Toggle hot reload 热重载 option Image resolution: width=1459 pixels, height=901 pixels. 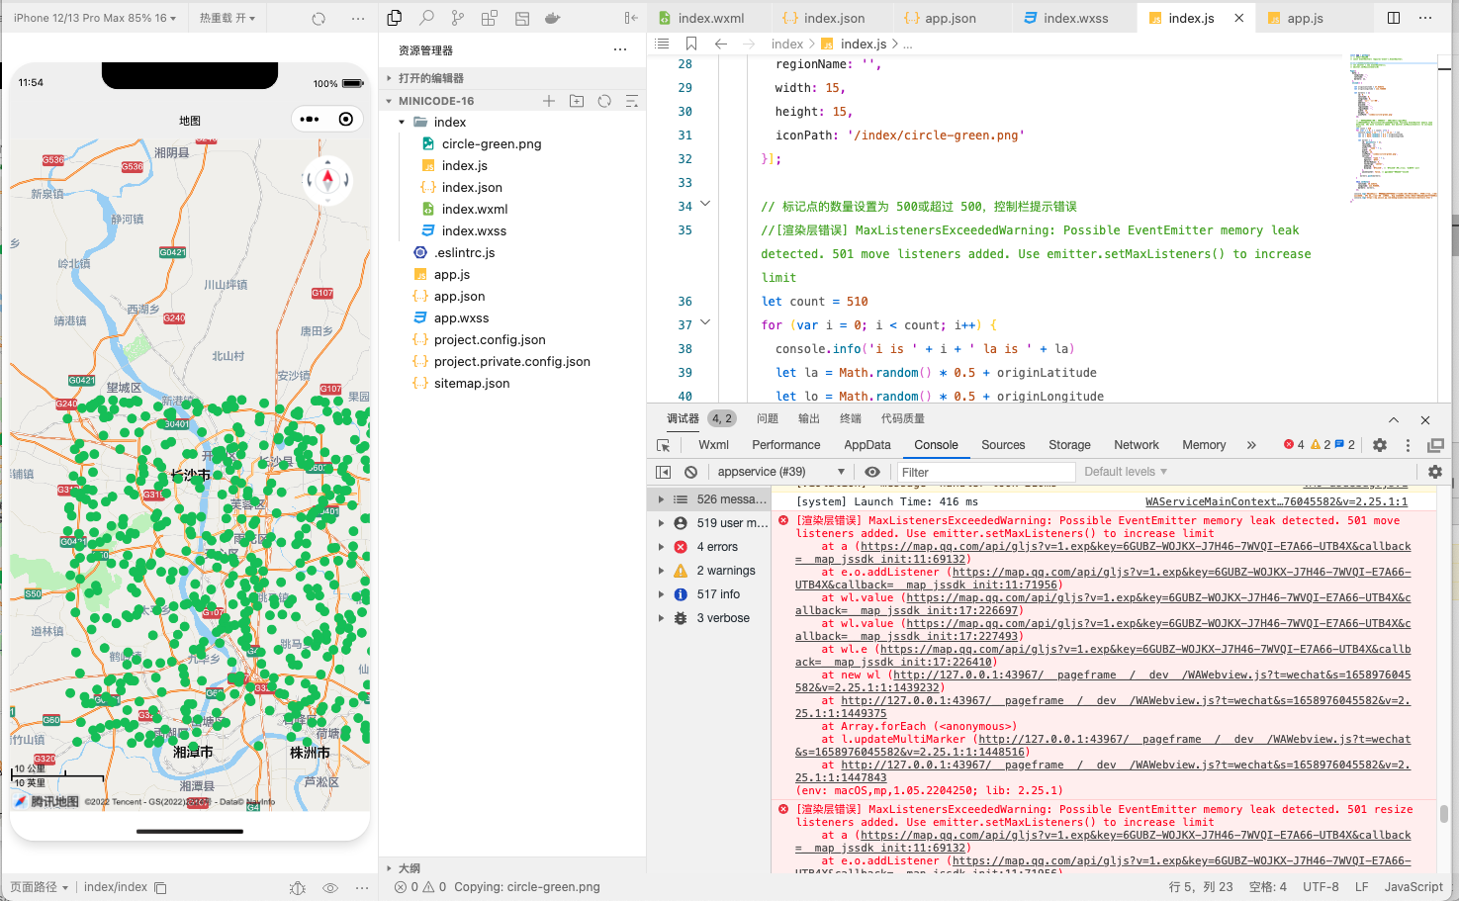(228, 18)
